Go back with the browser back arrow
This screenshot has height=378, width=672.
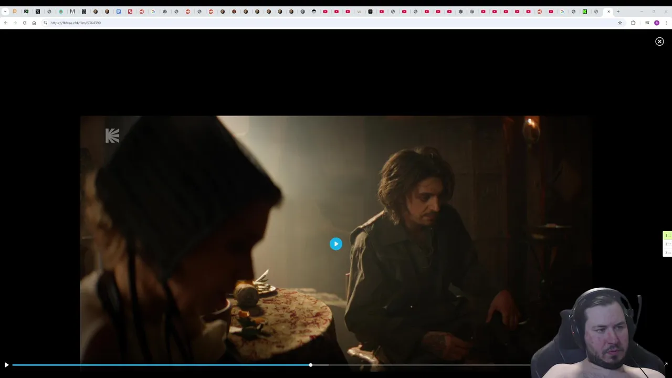tap(6, 23)
